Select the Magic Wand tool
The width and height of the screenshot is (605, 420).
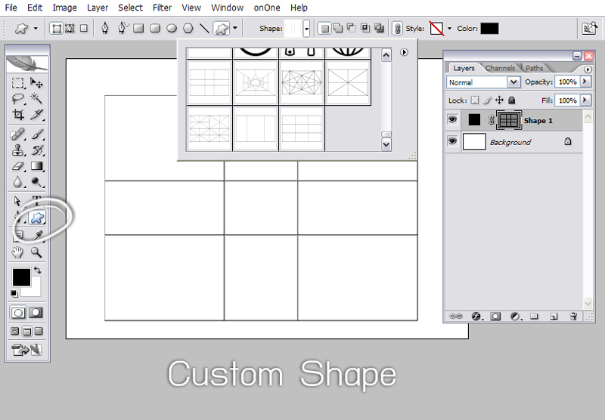(36, 99)
